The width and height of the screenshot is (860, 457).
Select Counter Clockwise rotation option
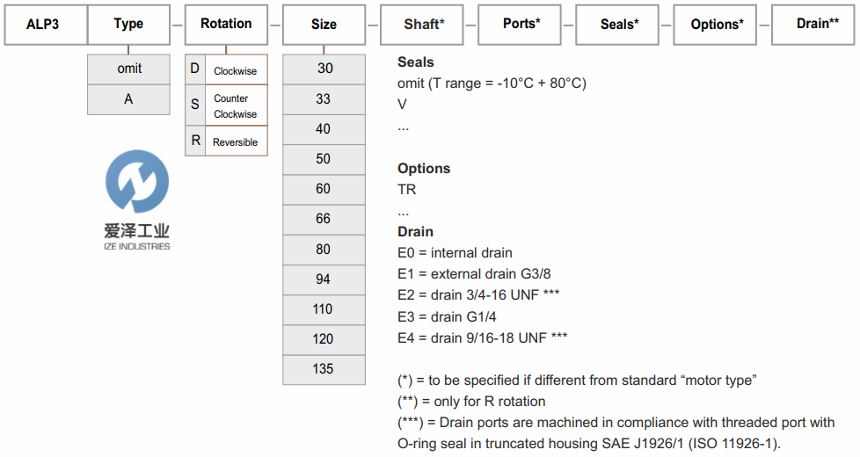pyautogui.click(x=226, y=105)
